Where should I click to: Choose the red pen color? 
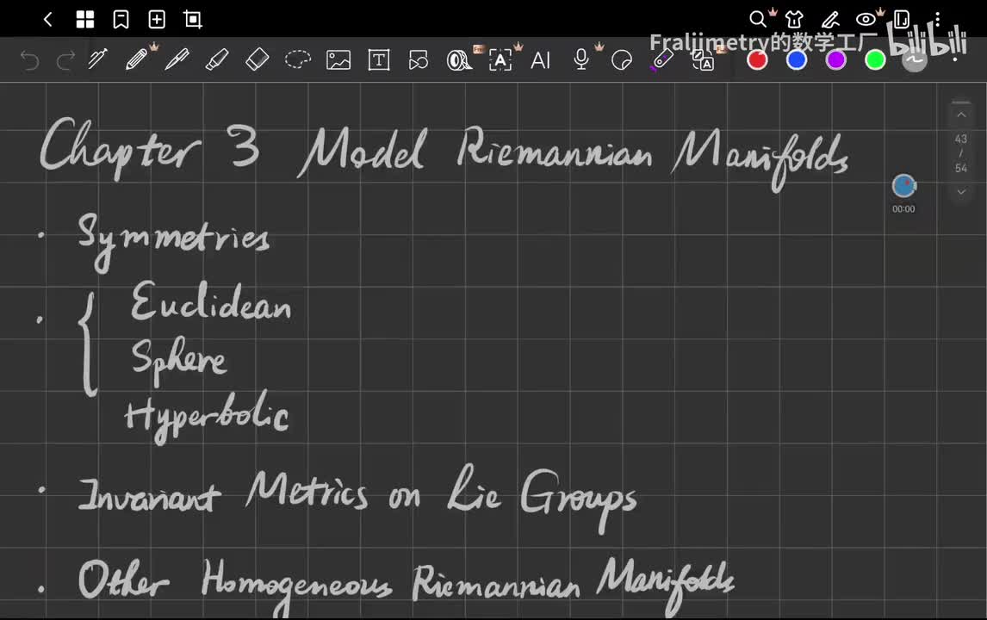757,59
